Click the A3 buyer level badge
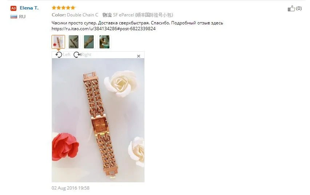This screenshot has height=195, width=310. (13, 8)
